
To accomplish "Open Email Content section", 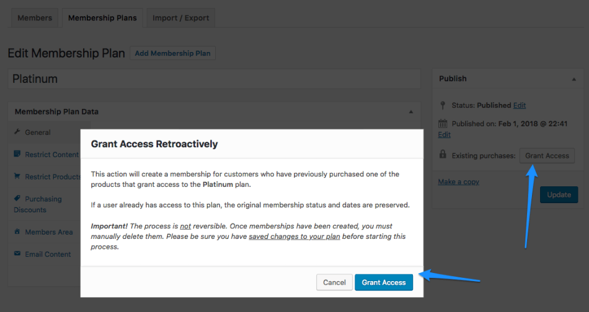I will [x=48, y=254].
